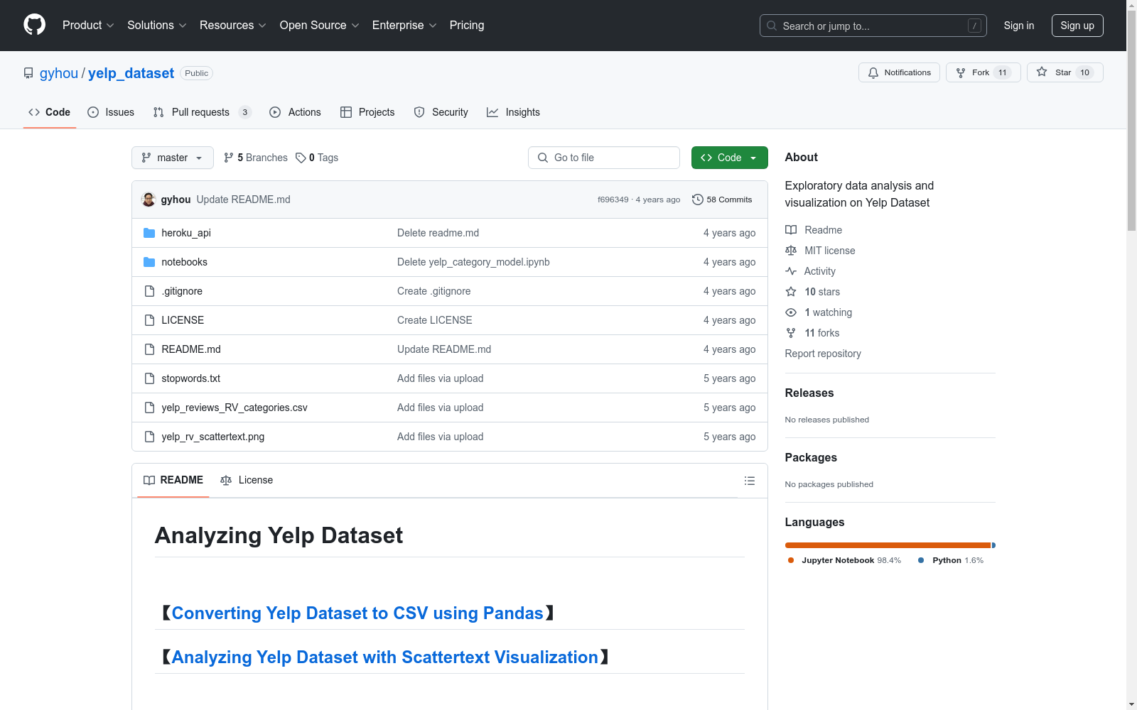
Task: Expand the Open Source menu
Action: [x=320, y=25]
